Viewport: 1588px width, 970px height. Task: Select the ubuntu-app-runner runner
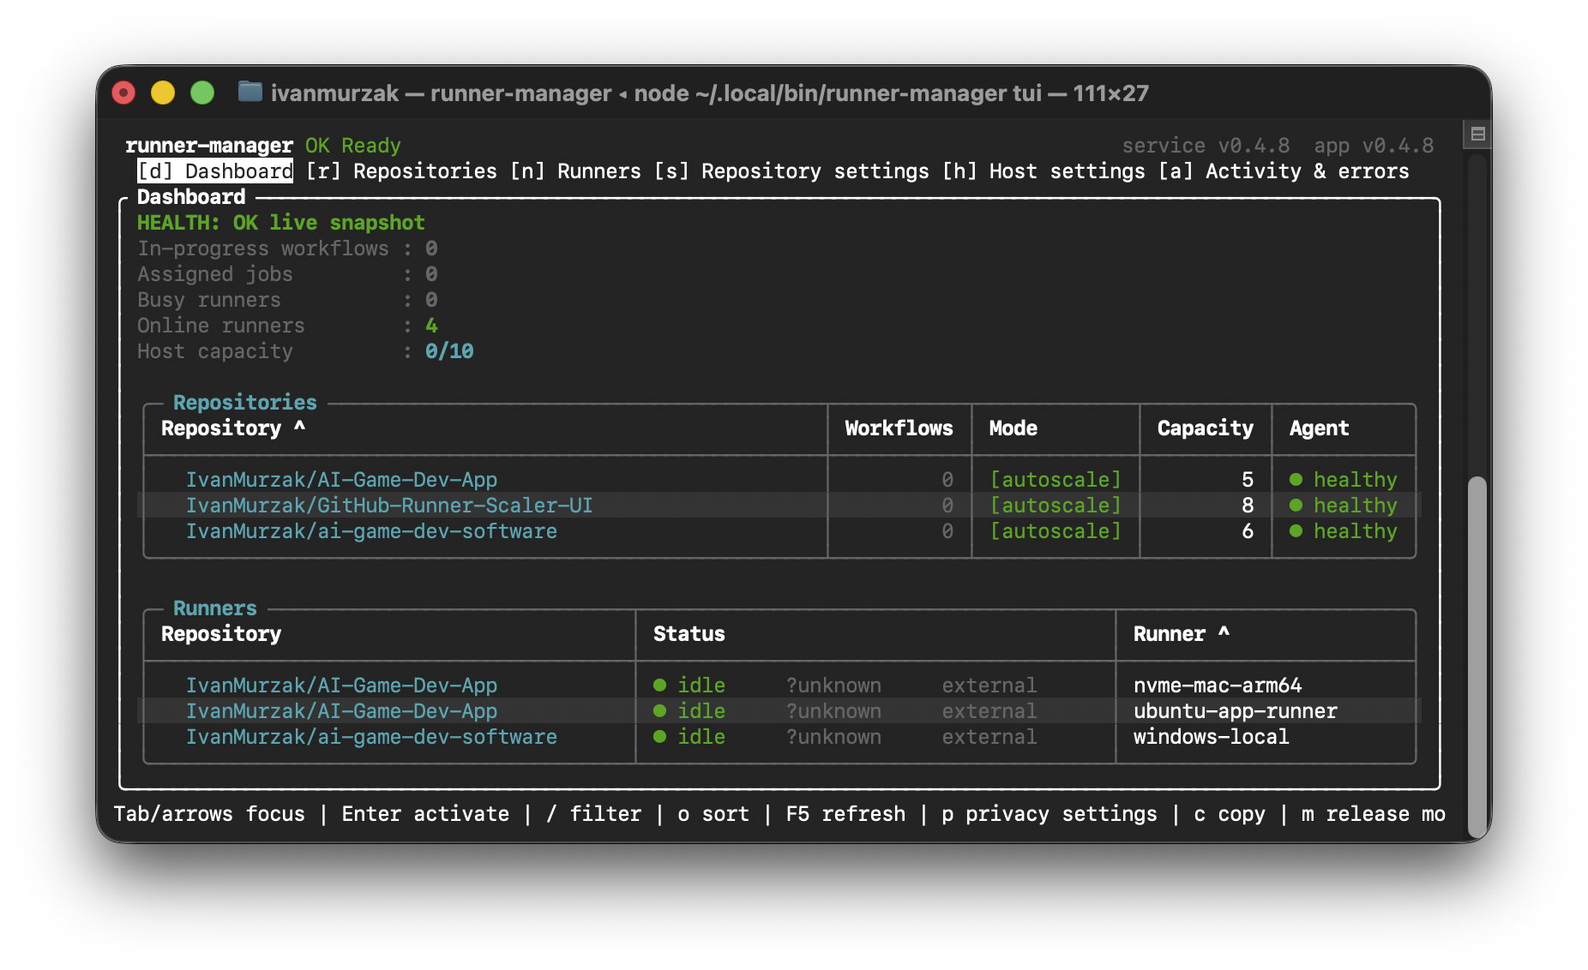point(1236,710)
